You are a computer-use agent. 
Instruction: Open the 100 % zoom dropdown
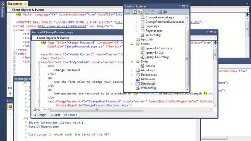(44, 110)
